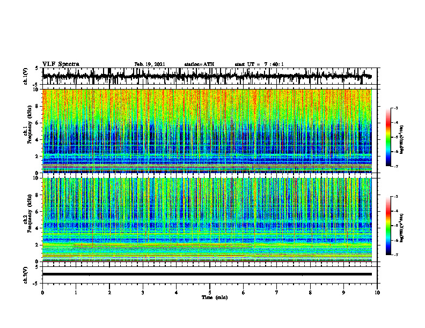Click the time axis tick label 0
Viewport: 425px width, 328px height.
point(42,293)
